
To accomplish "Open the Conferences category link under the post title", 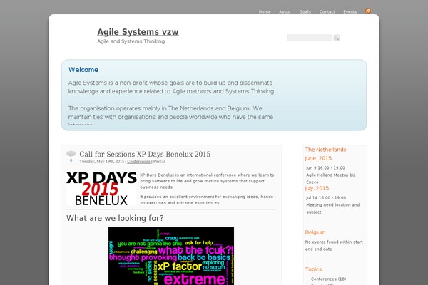I will click(138, 162).
